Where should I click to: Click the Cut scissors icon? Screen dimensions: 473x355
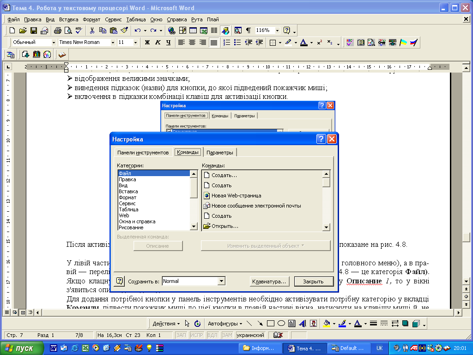(92, 30)
